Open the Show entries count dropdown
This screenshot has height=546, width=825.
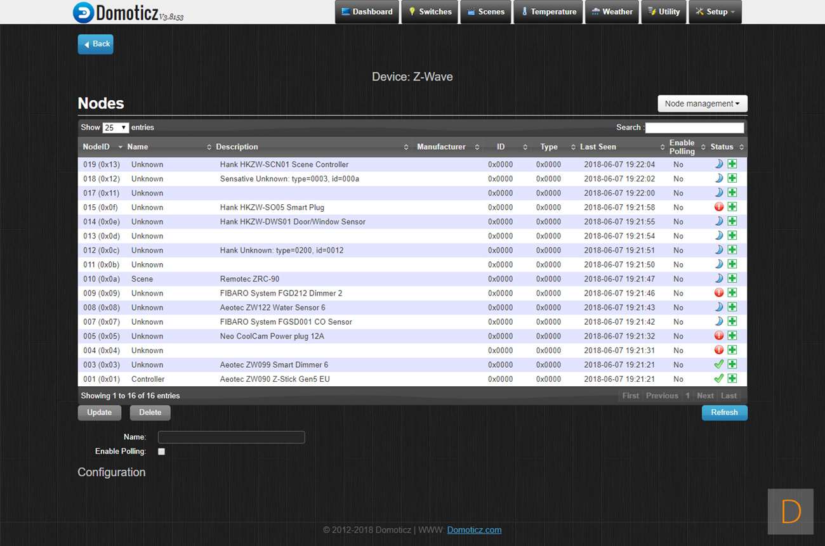tap(115, 127)
